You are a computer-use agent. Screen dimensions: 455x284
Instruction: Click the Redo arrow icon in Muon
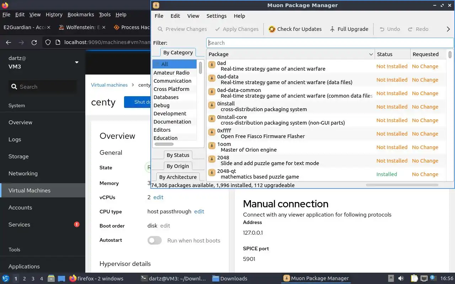(411, 29)
